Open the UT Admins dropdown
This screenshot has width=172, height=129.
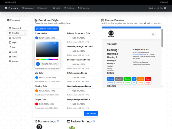coord(84,8)
